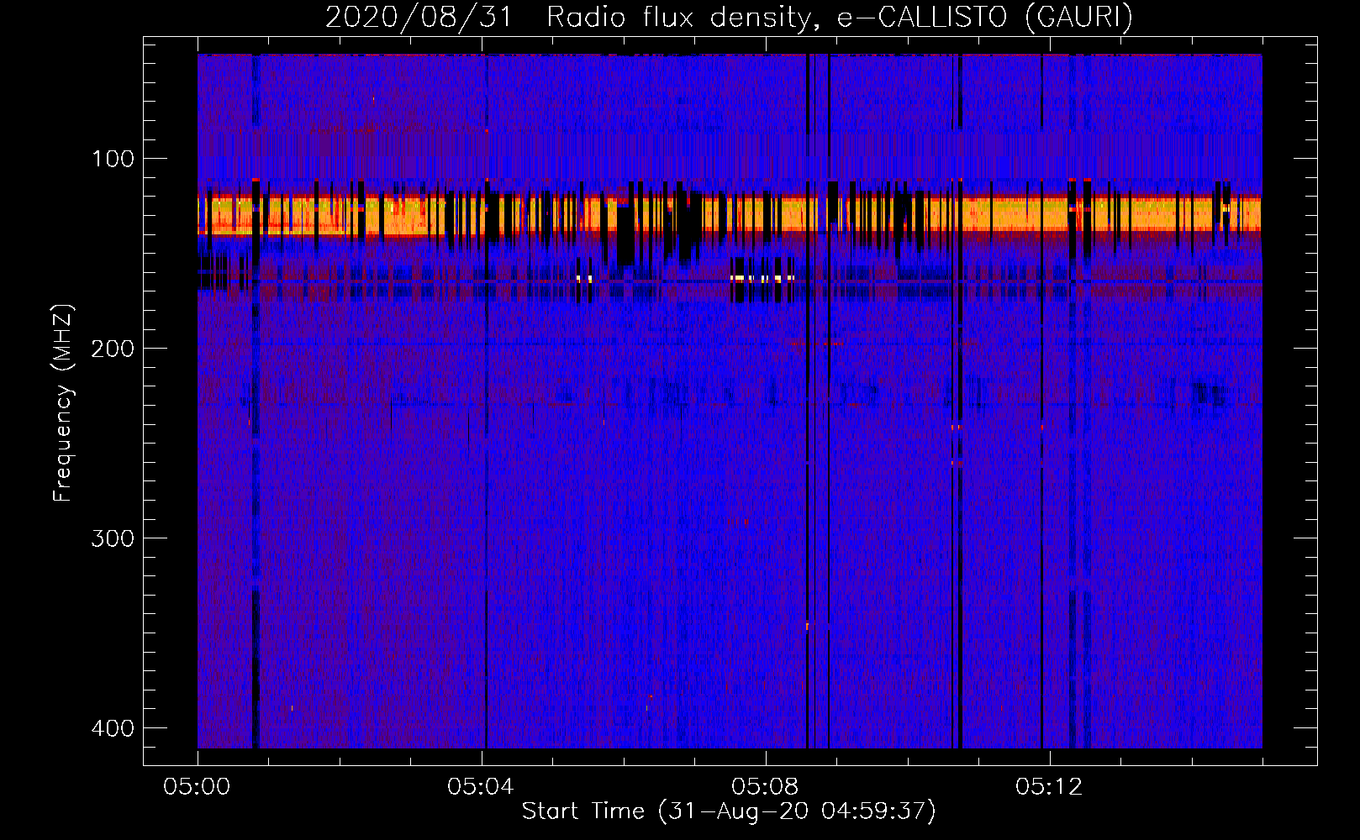This screenshot has width=1360, height=840.
Task: Click the 'Start Time (31-Aug-20 04:59:37)' caption
Action: point(729,811)
